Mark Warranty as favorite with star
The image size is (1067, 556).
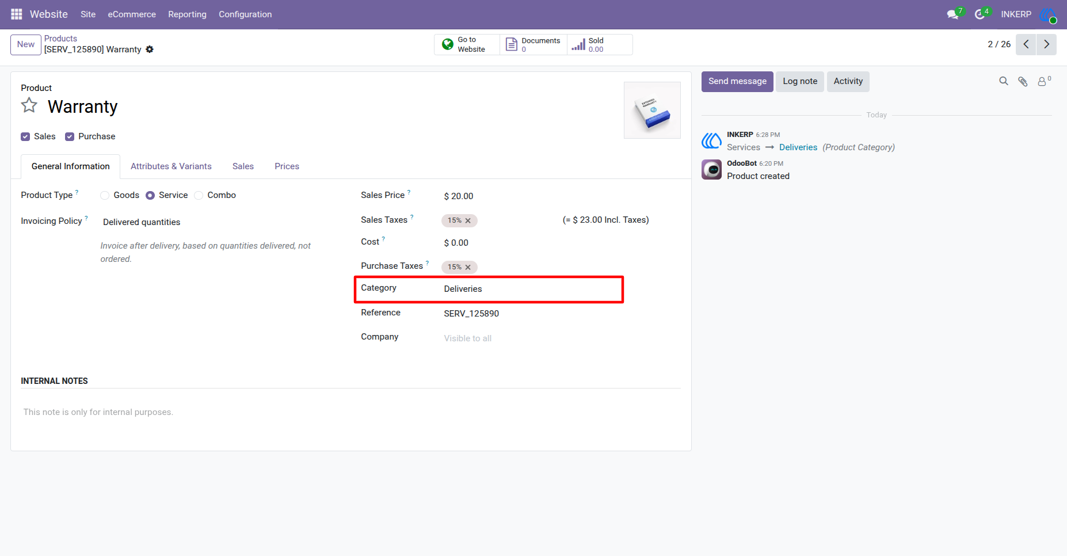click(29, 105)
